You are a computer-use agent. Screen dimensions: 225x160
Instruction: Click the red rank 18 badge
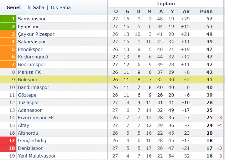[x=8, y=148]
